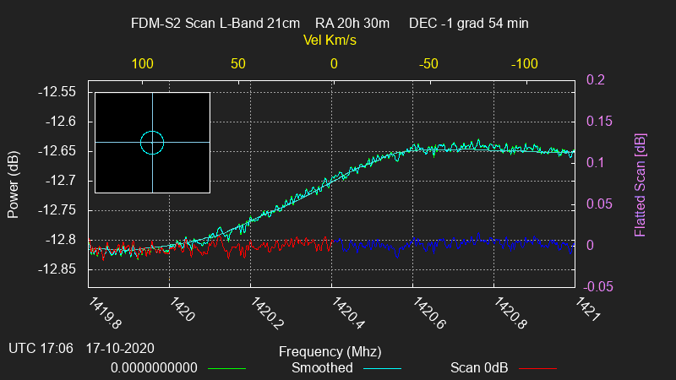
Task: Click the power tick label '-12.85'
Action: pos(57,269)
